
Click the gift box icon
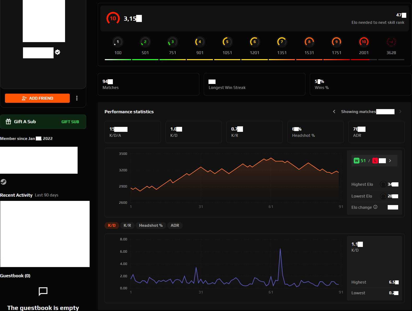pyautogui.click(x=9, y=122)
